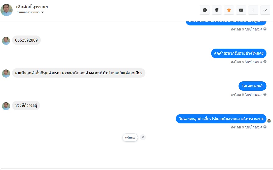Mark conversation unread with the envelope icon
This screenshot has height=170, width=273.
tap(241, 10)
